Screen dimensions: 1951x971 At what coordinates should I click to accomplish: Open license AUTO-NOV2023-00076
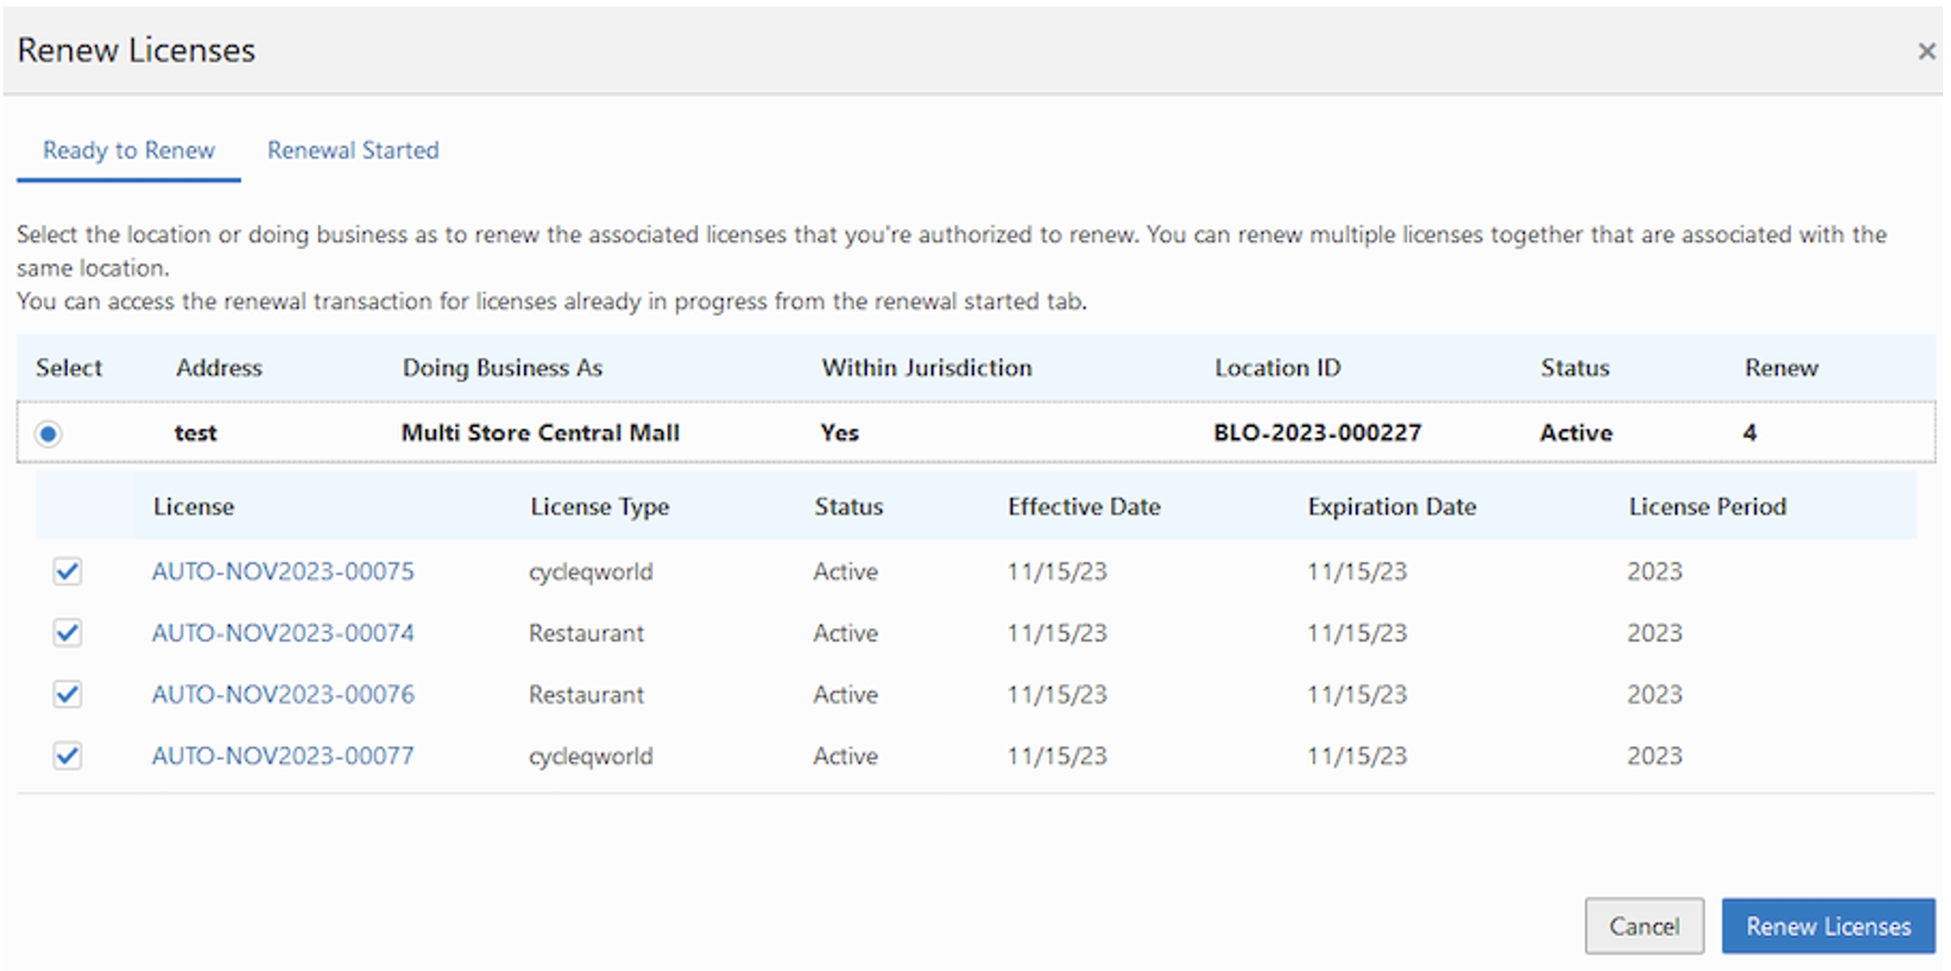(x=283, y=695)
